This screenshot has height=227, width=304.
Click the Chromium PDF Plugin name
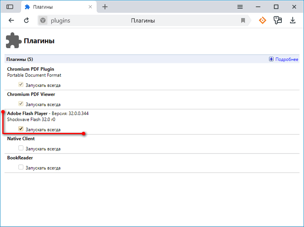(x=31, y=69)
